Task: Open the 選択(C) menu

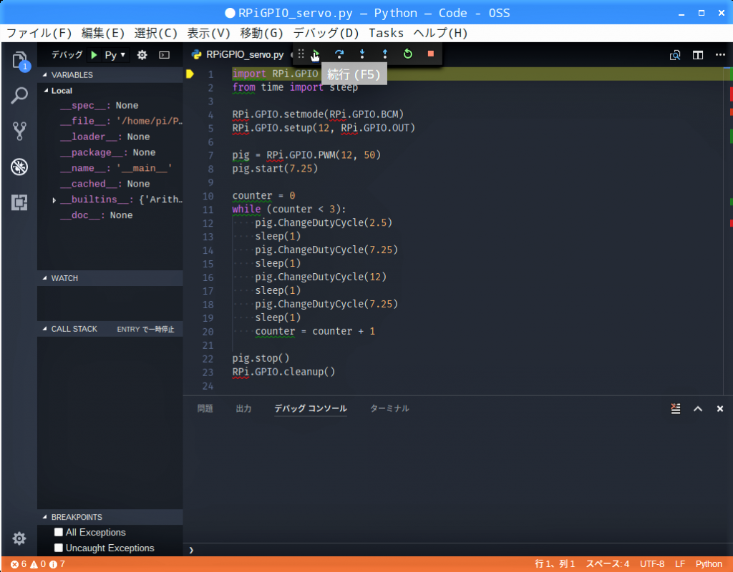Action: click(156, 33)
